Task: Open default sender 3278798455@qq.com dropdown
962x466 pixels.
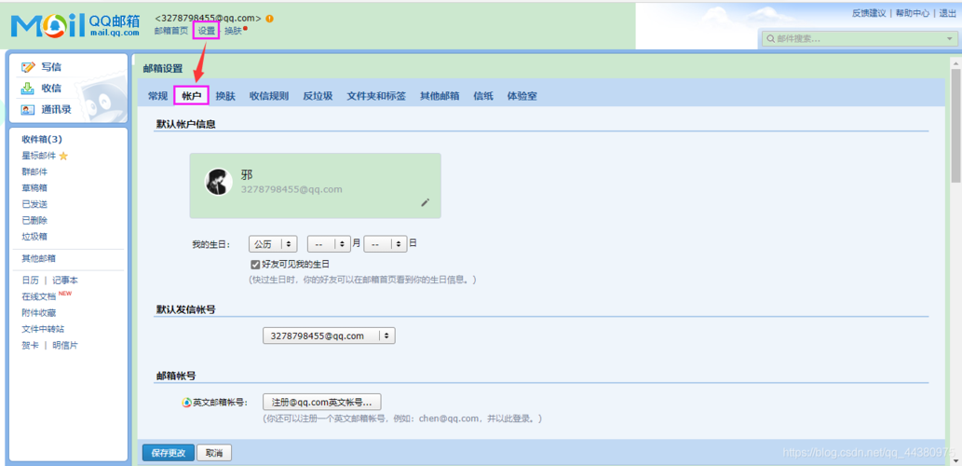Action: pos(329,336)
